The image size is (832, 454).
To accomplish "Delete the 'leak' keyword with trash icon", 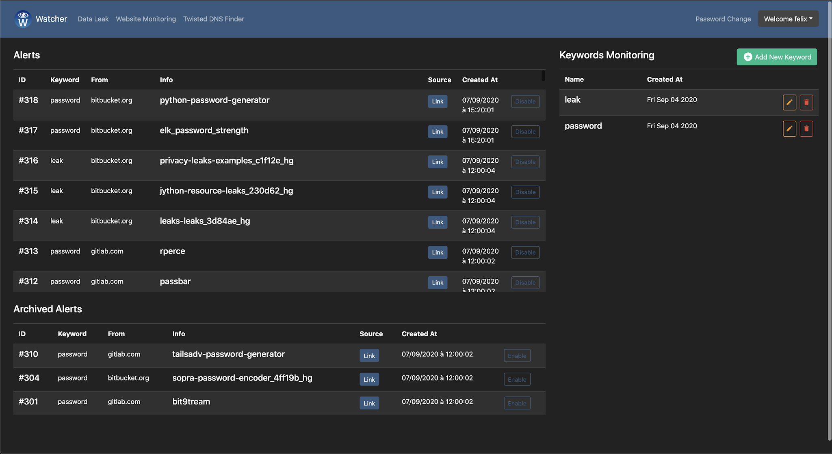I will point(806,102).
